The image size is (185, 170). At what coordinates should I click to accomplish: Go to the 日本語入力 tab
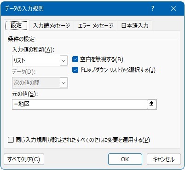135,25
